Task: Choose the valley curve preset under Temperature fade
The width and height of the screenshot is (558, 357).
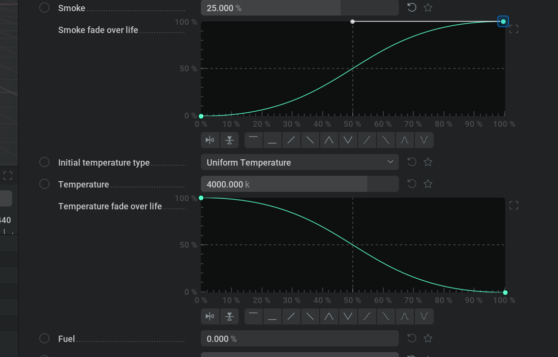Action: tap(348, 316)
